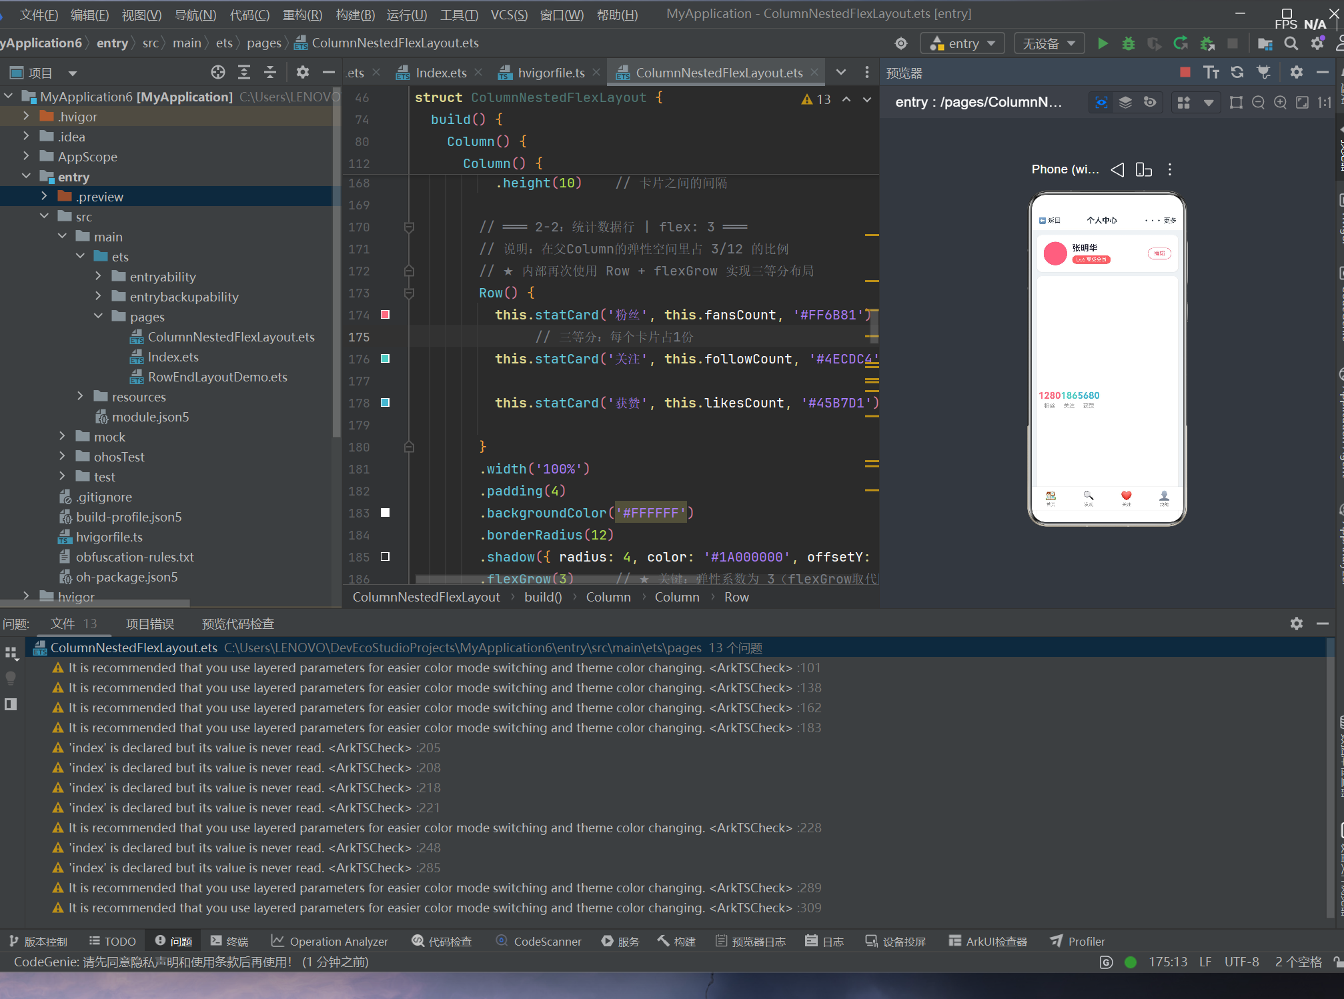Run the app with the green play button
Viewport: 1344px width, 999px height.
tap(1103, 43)
